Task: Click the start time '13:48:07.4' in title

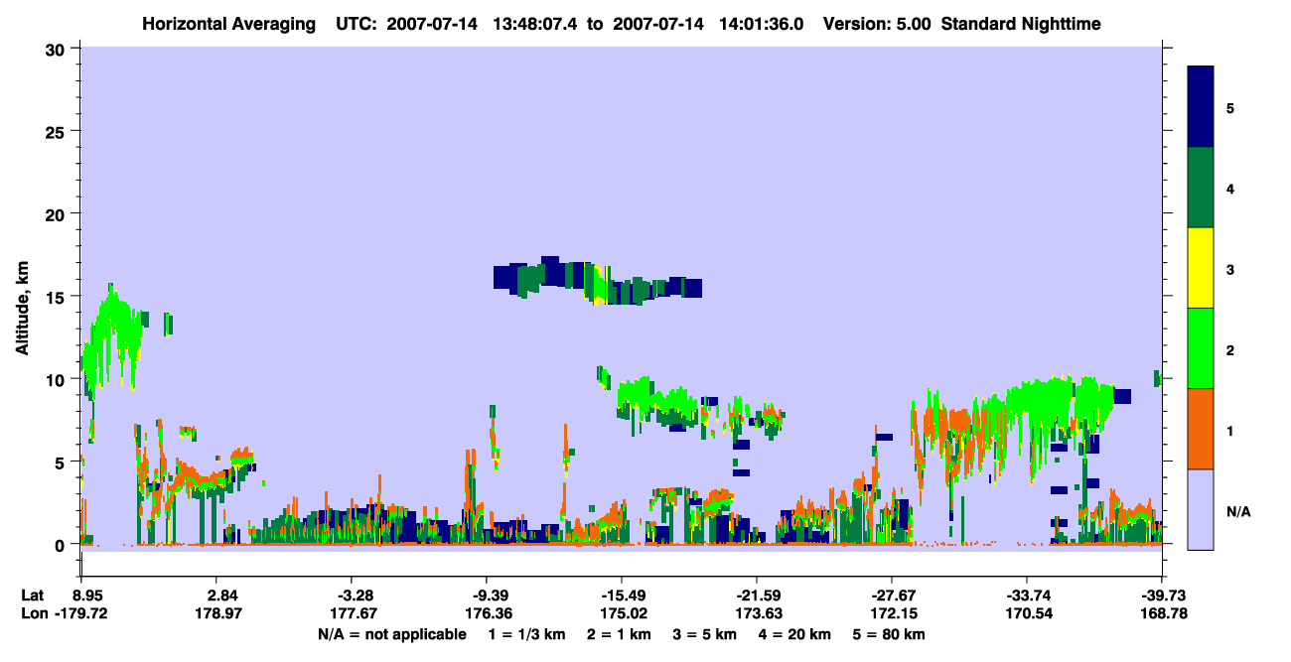Action: coord(532,24)
